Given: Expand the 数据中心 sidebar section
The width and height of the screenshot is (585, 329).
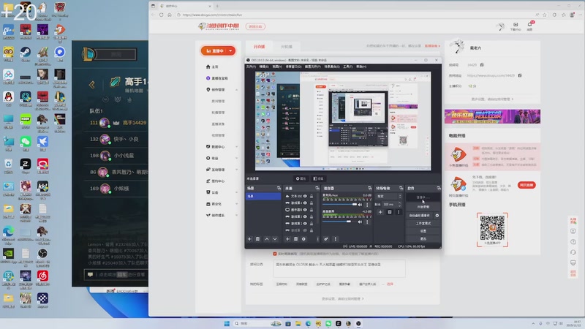Looking at the screenshot, I should click(x=236, y=147).
